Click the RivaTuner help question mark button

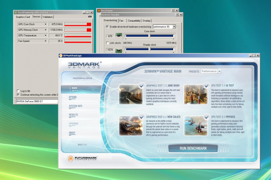tap(173, 11)
